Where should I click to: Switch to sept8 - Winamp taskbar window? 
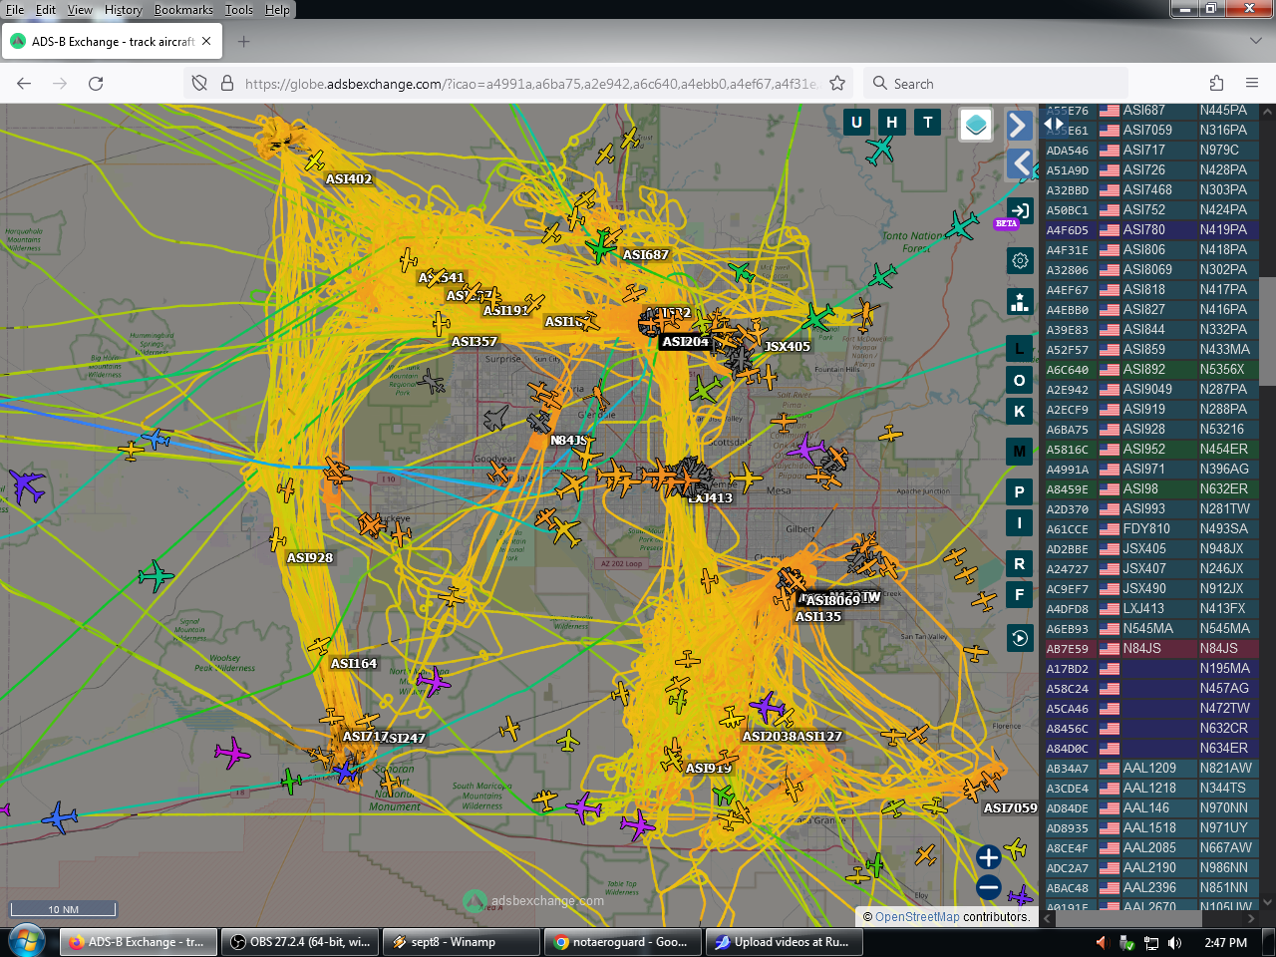pos(463,942)
